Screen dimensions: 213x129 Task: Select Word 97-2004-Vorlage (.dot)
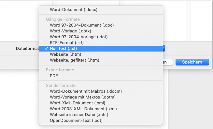tap(101, 37)
